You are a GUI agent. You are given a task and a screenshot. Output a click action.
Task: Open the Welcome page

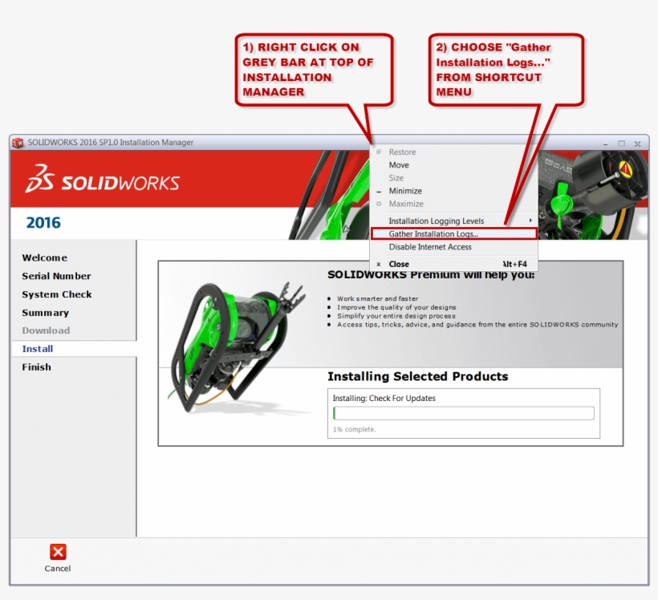coord(44,257)
